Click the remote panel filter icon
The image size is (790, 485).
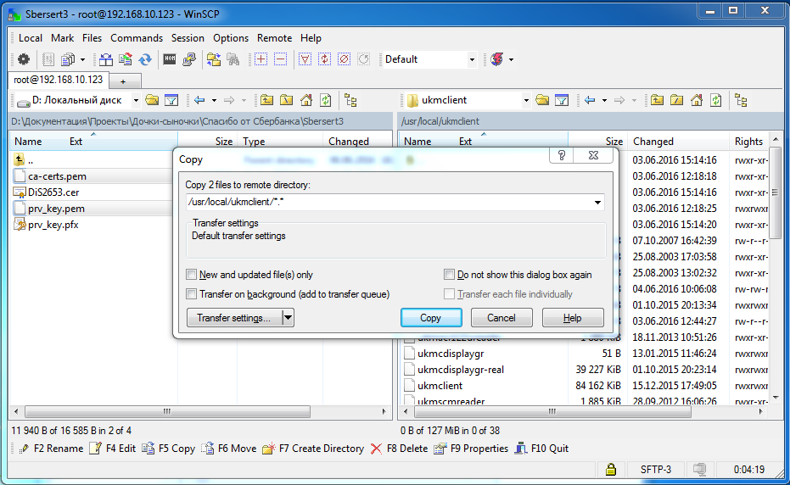[x=562, y=100]
